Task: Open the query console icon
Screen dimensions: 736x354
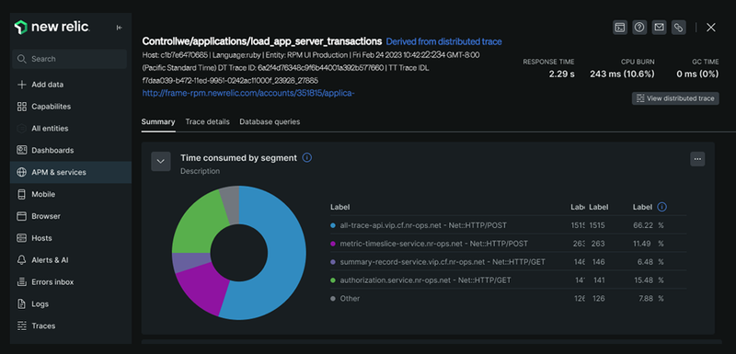Action: pos(620,28)
